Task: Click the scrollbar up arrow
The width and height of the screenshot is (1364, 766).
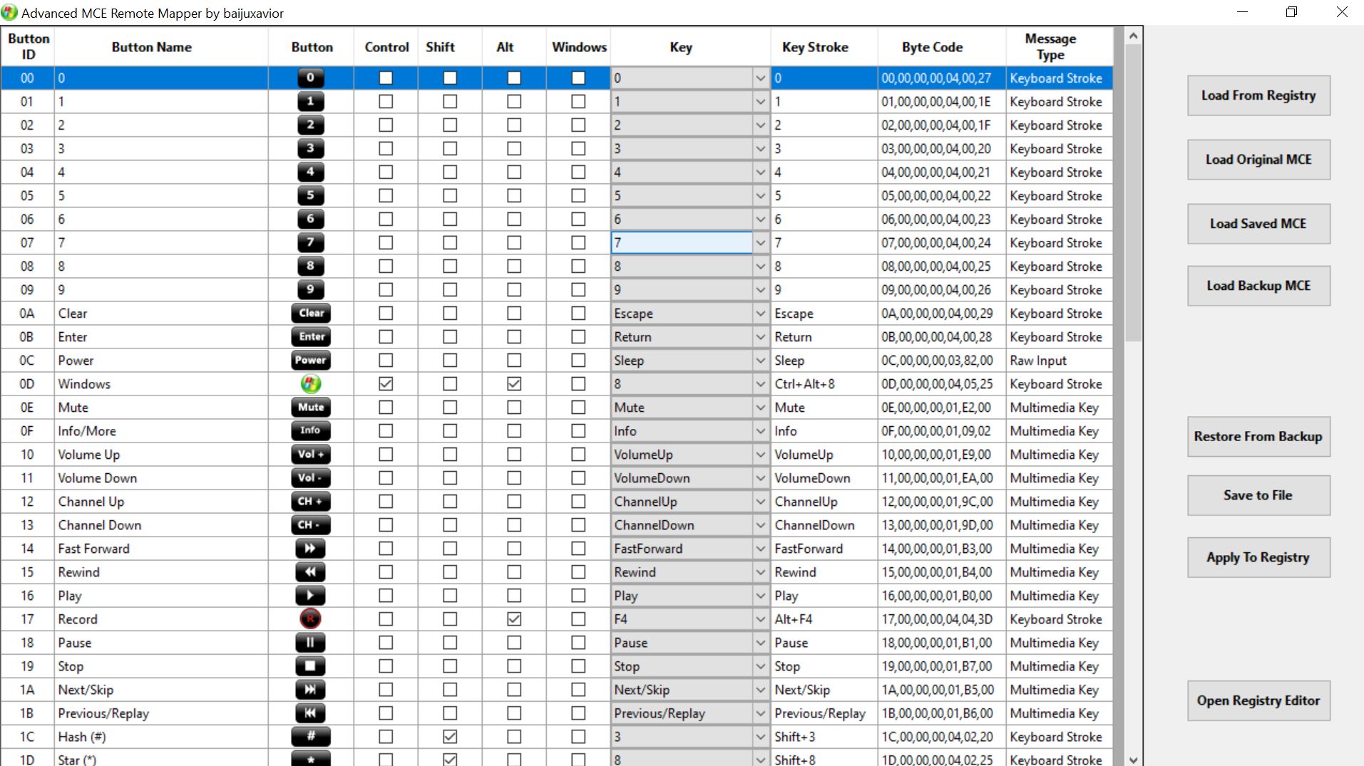Action: tap(1133, 36)
